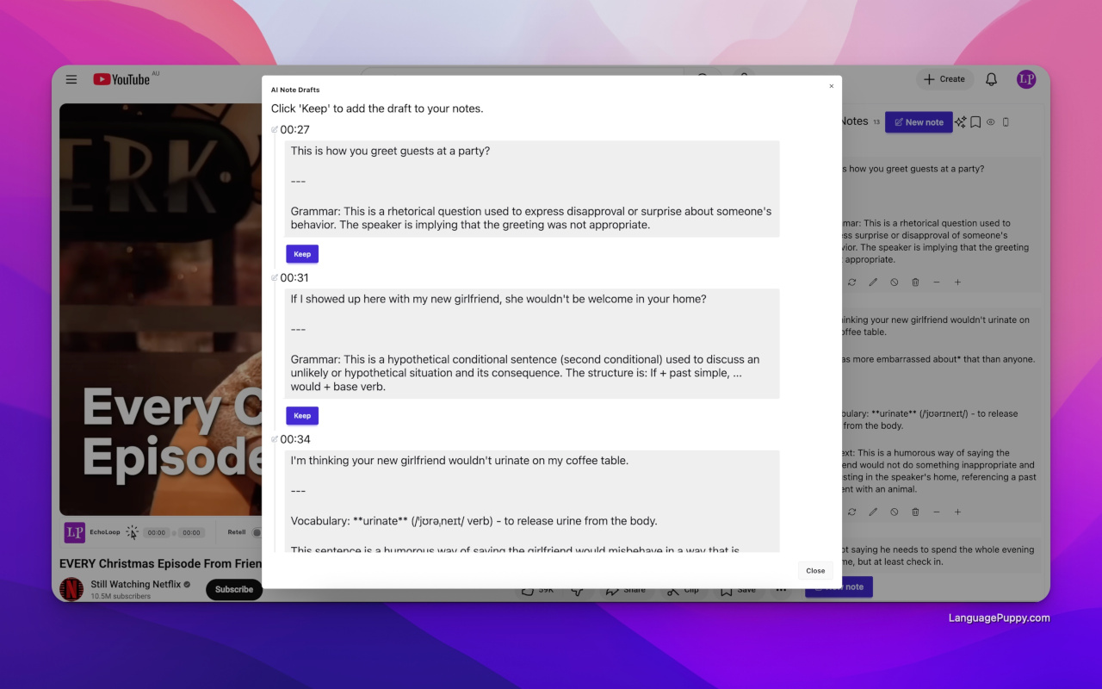Open the Still Watching Netflix channel name

136,584
